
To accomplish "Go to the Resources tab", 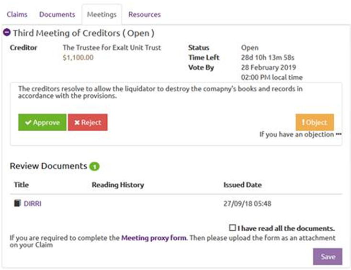I will pos(145,14).
